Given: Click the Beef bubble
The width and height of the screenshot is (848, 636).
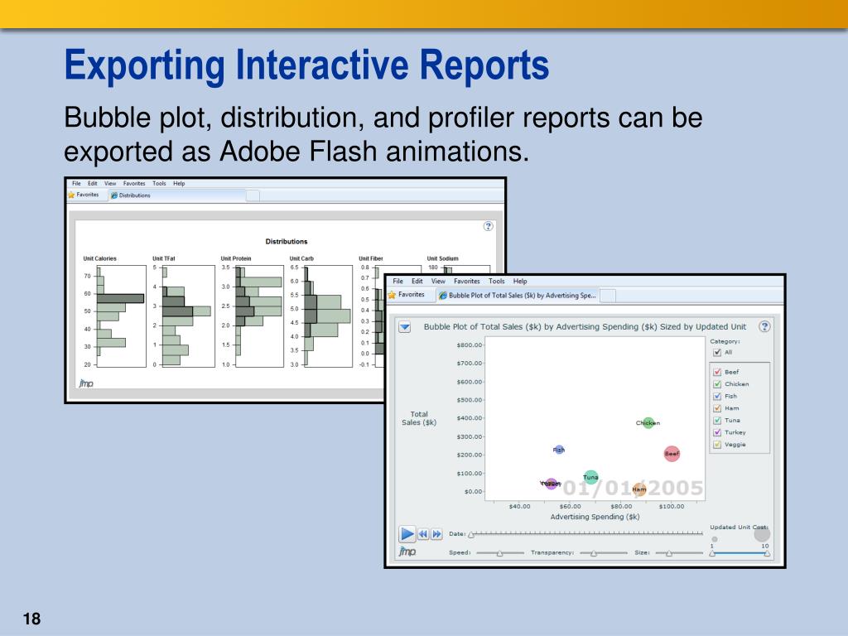Looking at the screenshot, I should [x=672, y=454].
